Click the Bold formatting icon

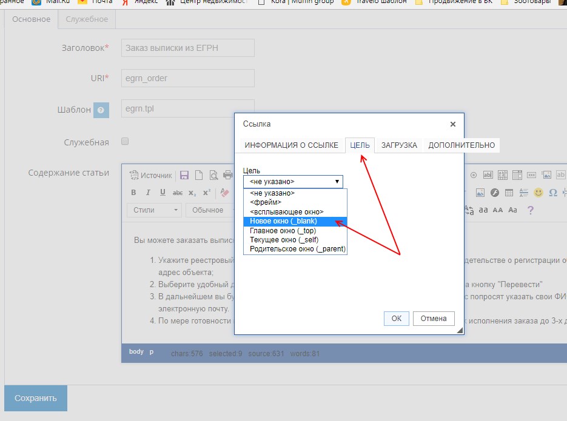(x=133, y=193)
